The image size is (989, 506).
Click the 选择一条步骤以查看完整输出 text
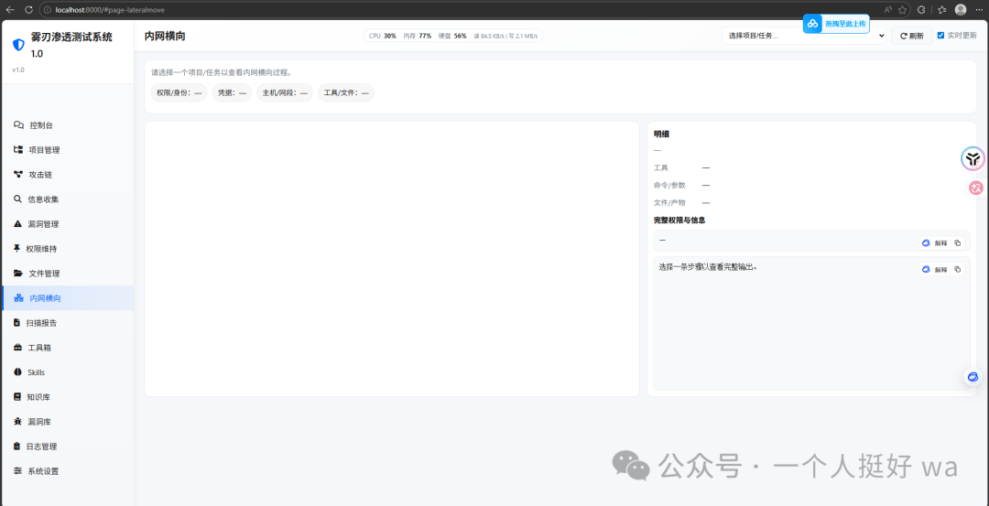coord(708,266)
